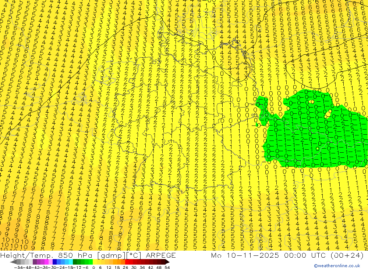Pick the dark blue swatch above -30
The height and width of the screenshot is (269, 368).
click(x=55, y=262)
